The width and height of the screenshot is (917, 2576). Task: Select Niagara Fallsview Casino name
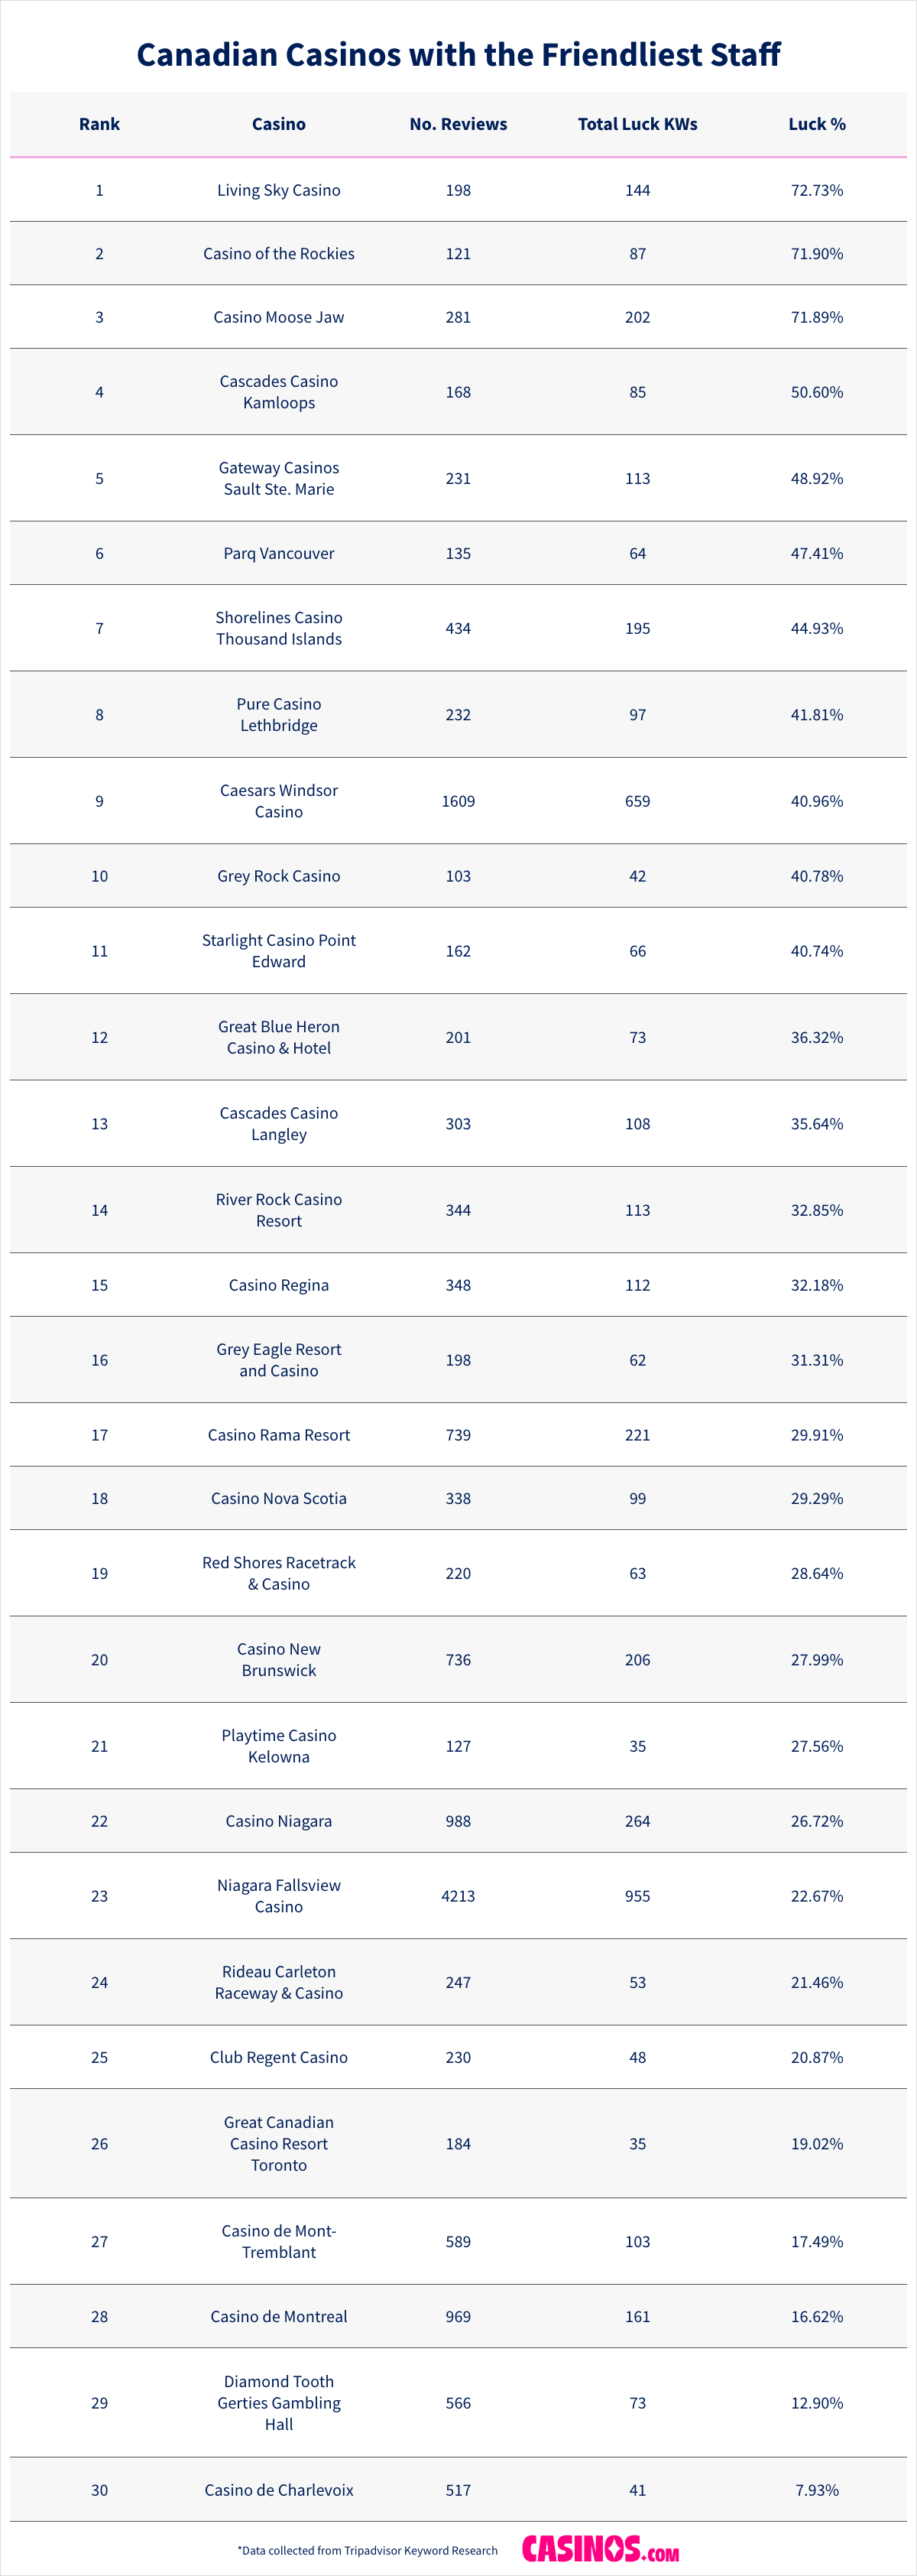279,1896
